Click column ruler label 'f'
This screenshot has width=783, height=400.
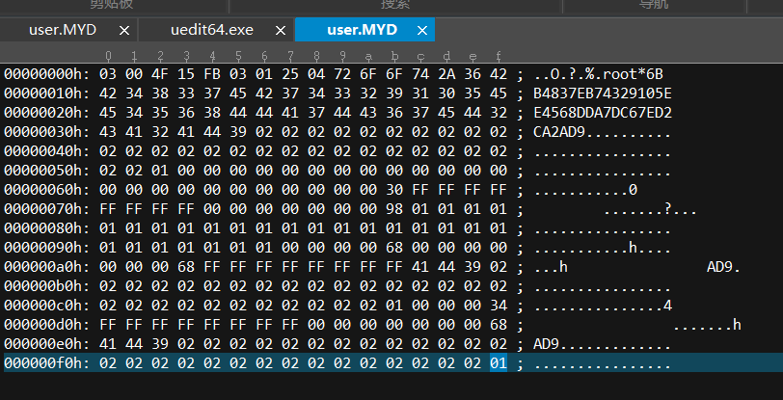[x=499, y=56]
